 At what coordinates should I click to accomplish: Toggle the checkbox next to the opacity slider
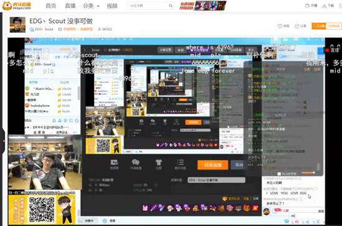[x=278, y=174]
